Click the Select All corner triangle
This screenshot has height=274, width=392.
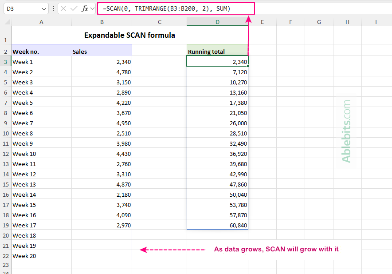point(7,22)
